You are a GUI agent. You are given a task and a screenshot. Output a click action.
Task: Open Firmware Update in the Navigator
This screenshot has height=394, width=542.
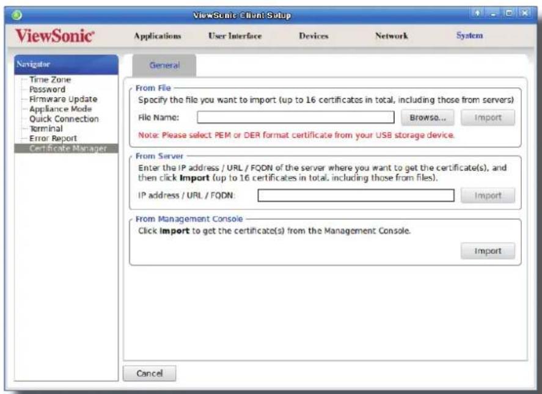point(64,99)
